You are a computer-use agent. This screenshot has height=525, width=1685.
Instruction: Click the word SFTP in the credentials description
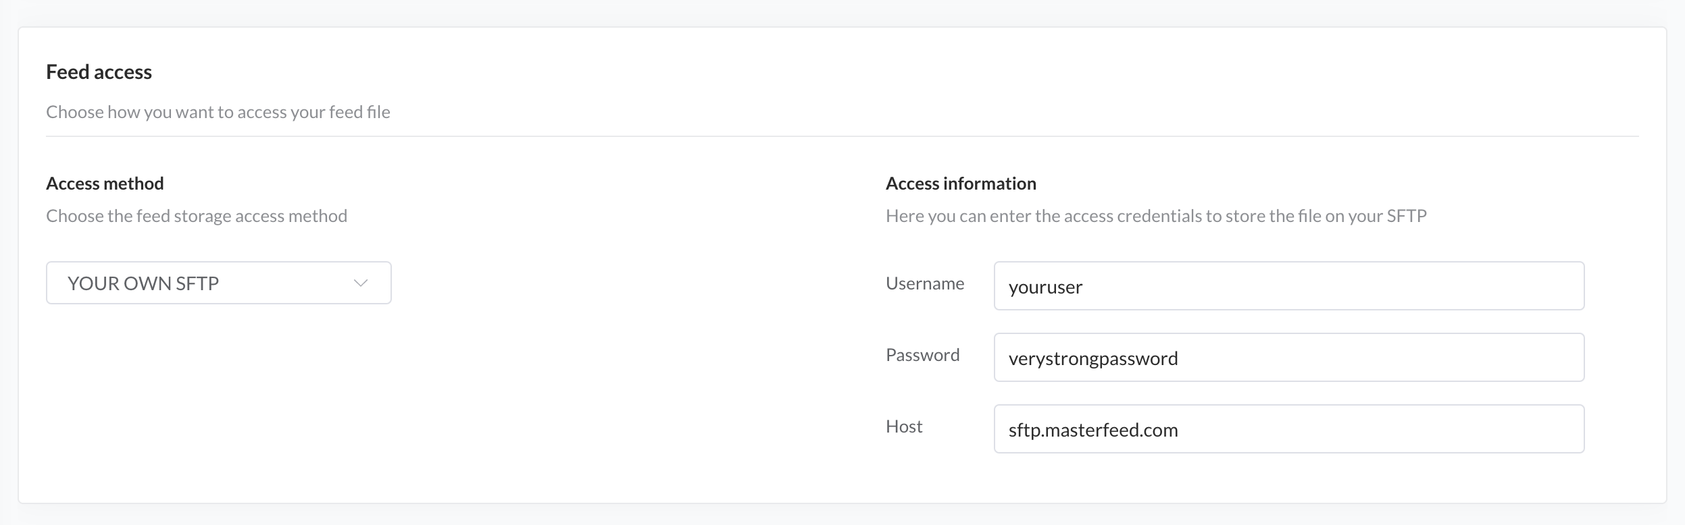(1406, 216)
